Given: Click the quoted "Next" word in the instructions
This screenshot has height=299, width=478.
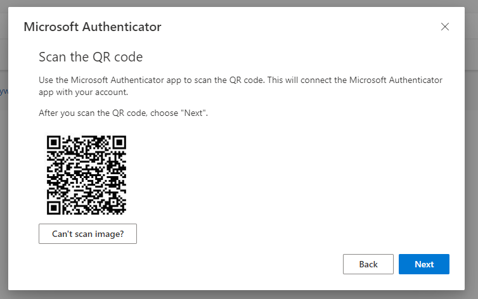Looking at the screenshot, I should (193, 113).
